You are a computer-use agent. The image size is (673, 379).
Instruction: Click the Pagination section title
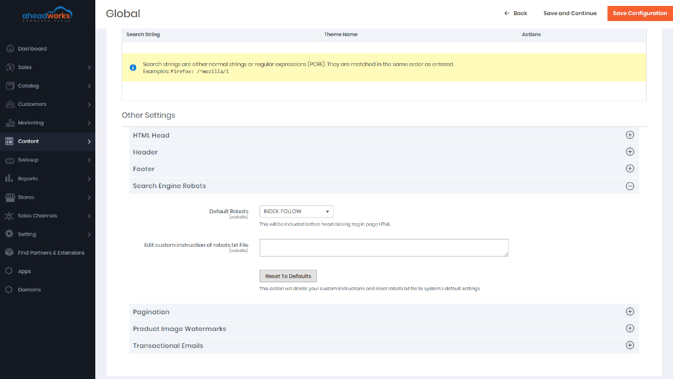(x=151, y=312)
